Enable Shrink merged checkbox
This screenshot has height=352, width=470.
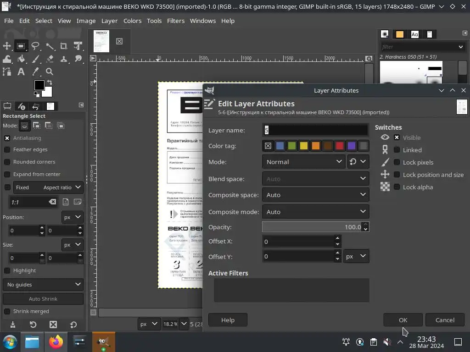(7, 311)
